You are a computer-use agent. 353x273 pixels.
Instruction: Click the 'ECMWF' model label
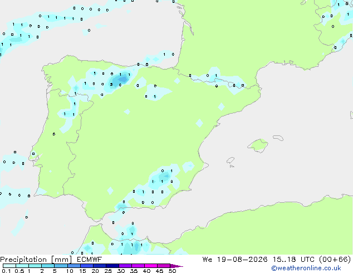click(90, 259)
